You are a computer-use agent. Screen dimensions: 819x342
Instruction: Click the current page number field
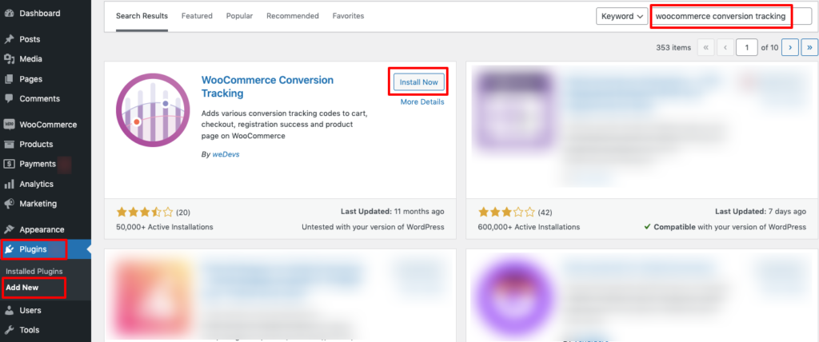pos(747,47)
